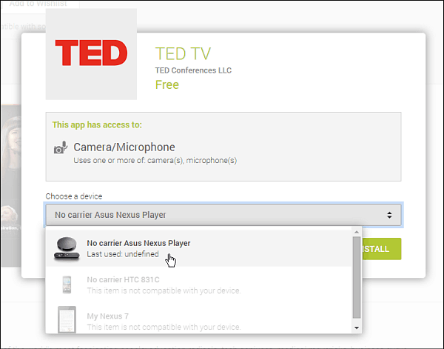Viewport: 444px width, 349px height.
Task: Expand the Choose a device dropdown
Action: [x=223, y=215]
